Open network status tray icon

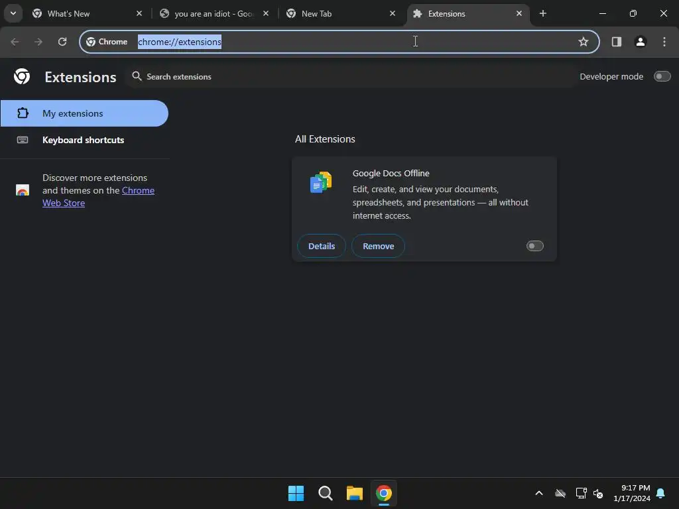(x=581, y=493)
